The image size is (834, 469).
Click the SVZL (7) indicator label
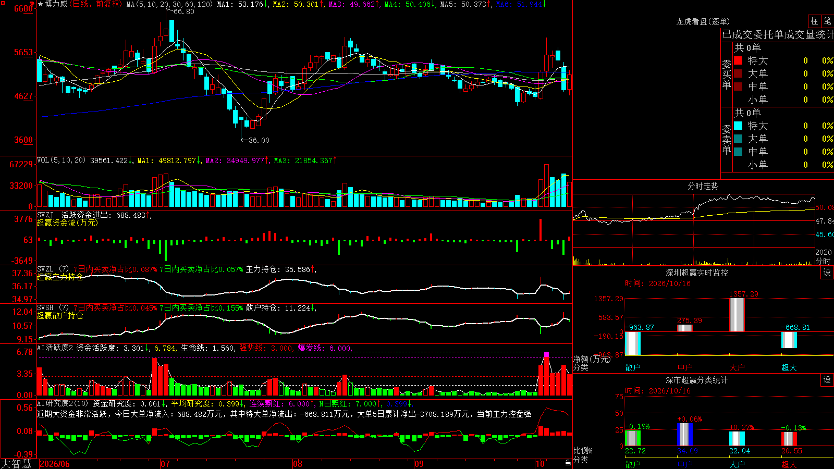coord(53,269)
